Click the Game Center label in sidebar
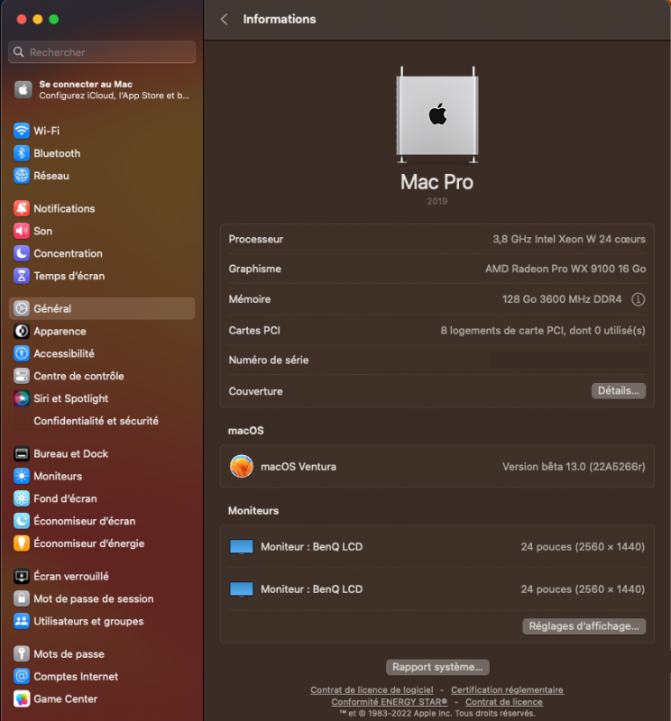Screen dimensions: 671x721 click(66, 699)
